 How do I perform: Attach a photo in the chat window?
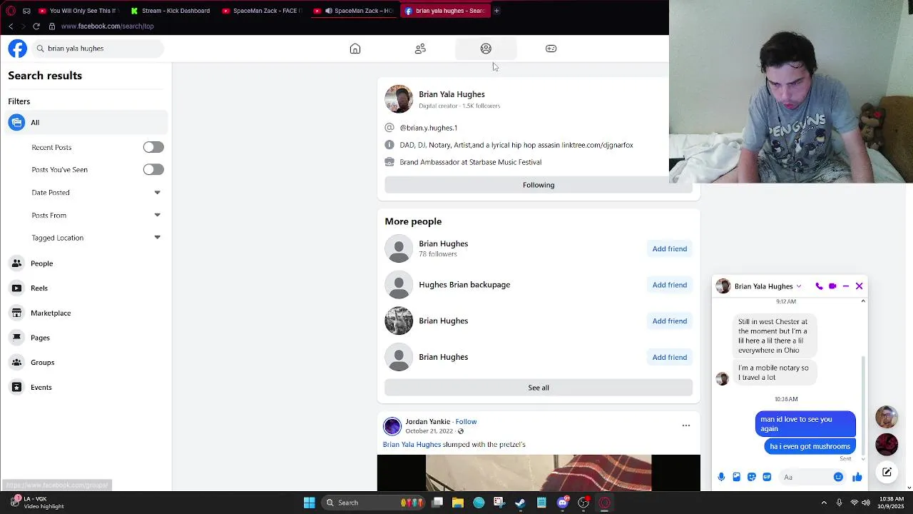(736, 477)
